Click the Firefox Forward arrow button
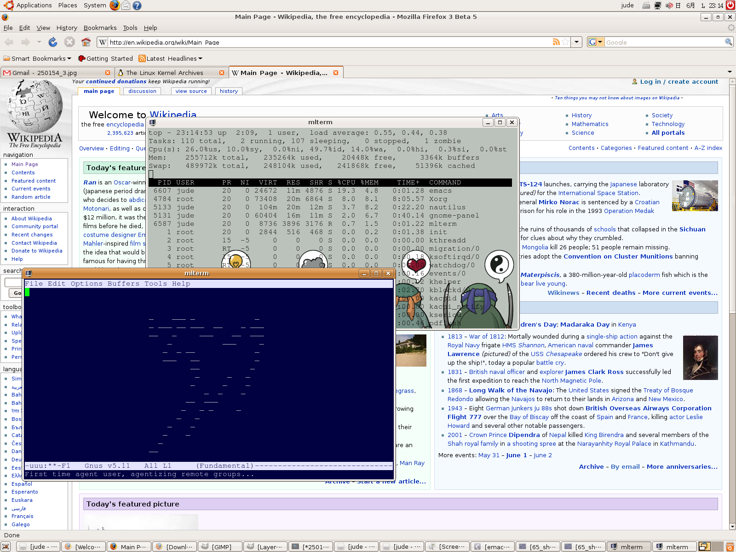The width and height of the screenshot is (736, 552). [x=26, y=42]
